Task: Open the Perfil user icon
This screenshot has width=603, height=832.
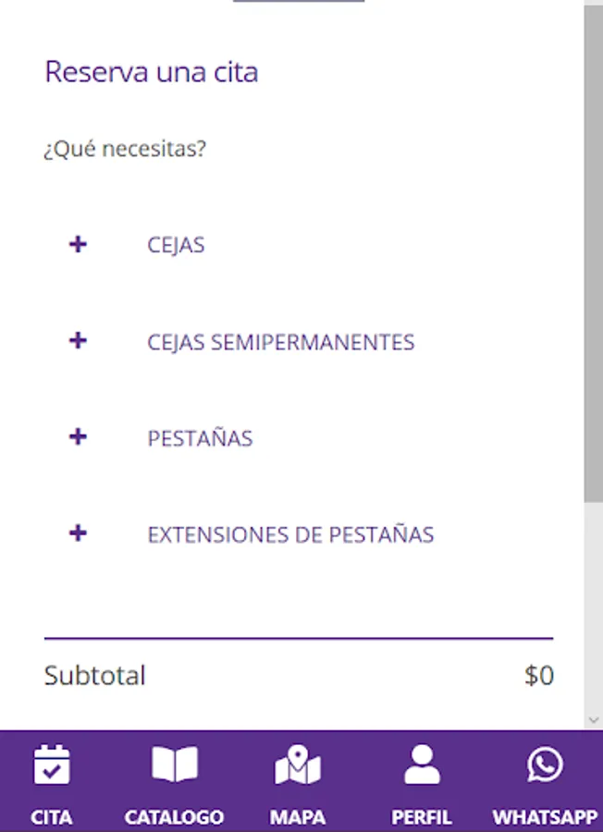Action: 422,765
